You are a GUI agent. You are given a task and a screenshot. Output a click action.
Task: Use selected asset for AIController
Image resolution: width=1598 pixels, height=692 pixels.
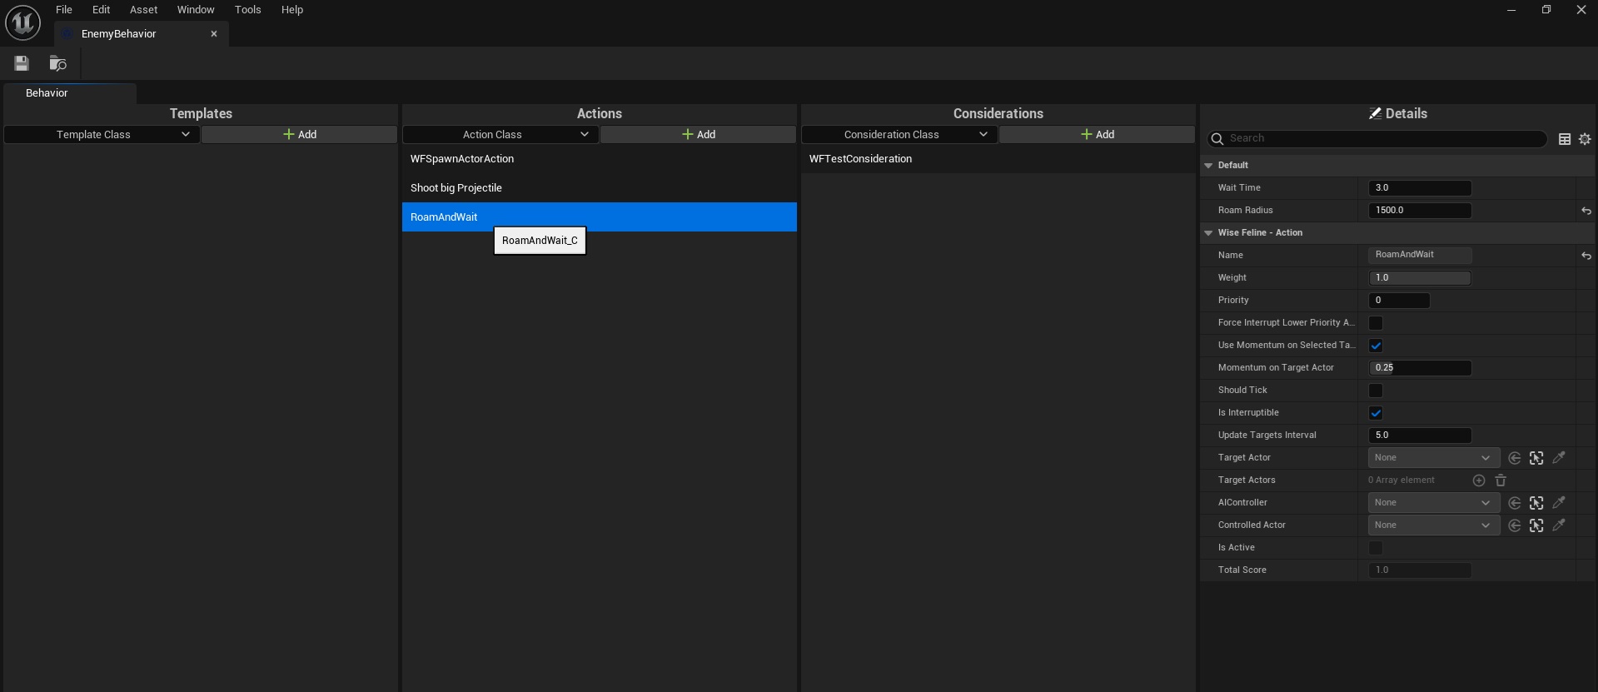[x=1515, y=503]
